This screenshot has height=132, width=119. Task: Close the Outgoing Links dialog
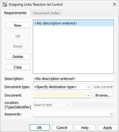point(115,4)
